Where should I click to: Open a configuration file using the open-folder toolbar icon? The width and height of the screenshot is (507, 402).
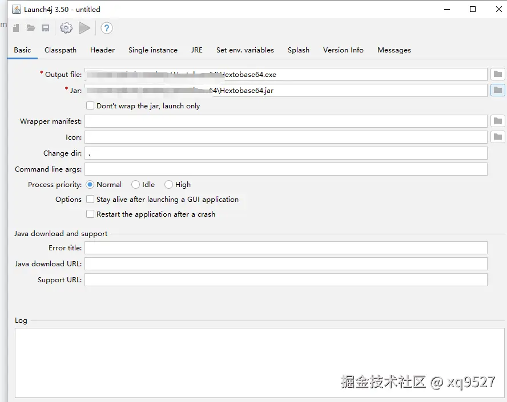click(31, 28)
